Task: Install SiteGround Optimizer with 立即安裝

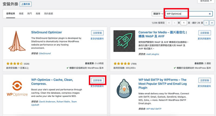Action: tap(97, 33)
